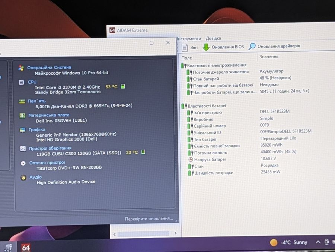Click the green CPU temperature indicator at 53 °C
Image resolution: width=335 pixels, height=252 pixels.
click(x=123, y=86)
